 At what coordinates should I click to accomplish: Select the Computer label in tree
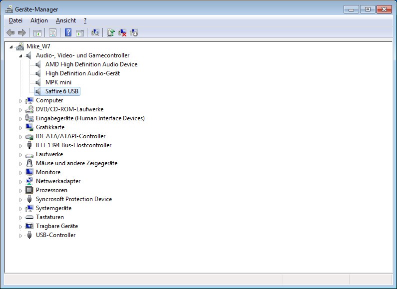49,100
